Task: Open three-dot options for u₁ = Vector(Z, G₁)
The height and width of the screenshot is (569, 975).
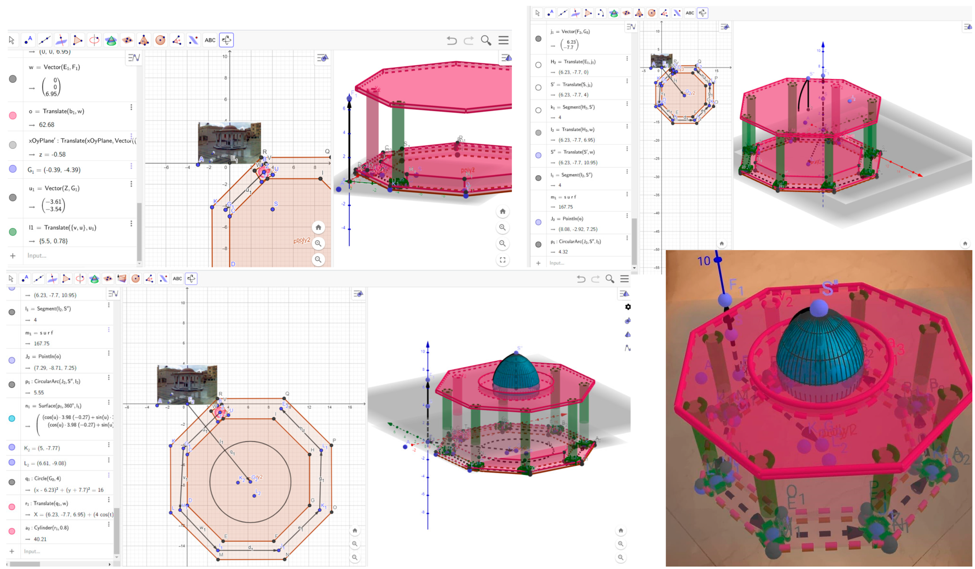Action: [x=131, y=184]
